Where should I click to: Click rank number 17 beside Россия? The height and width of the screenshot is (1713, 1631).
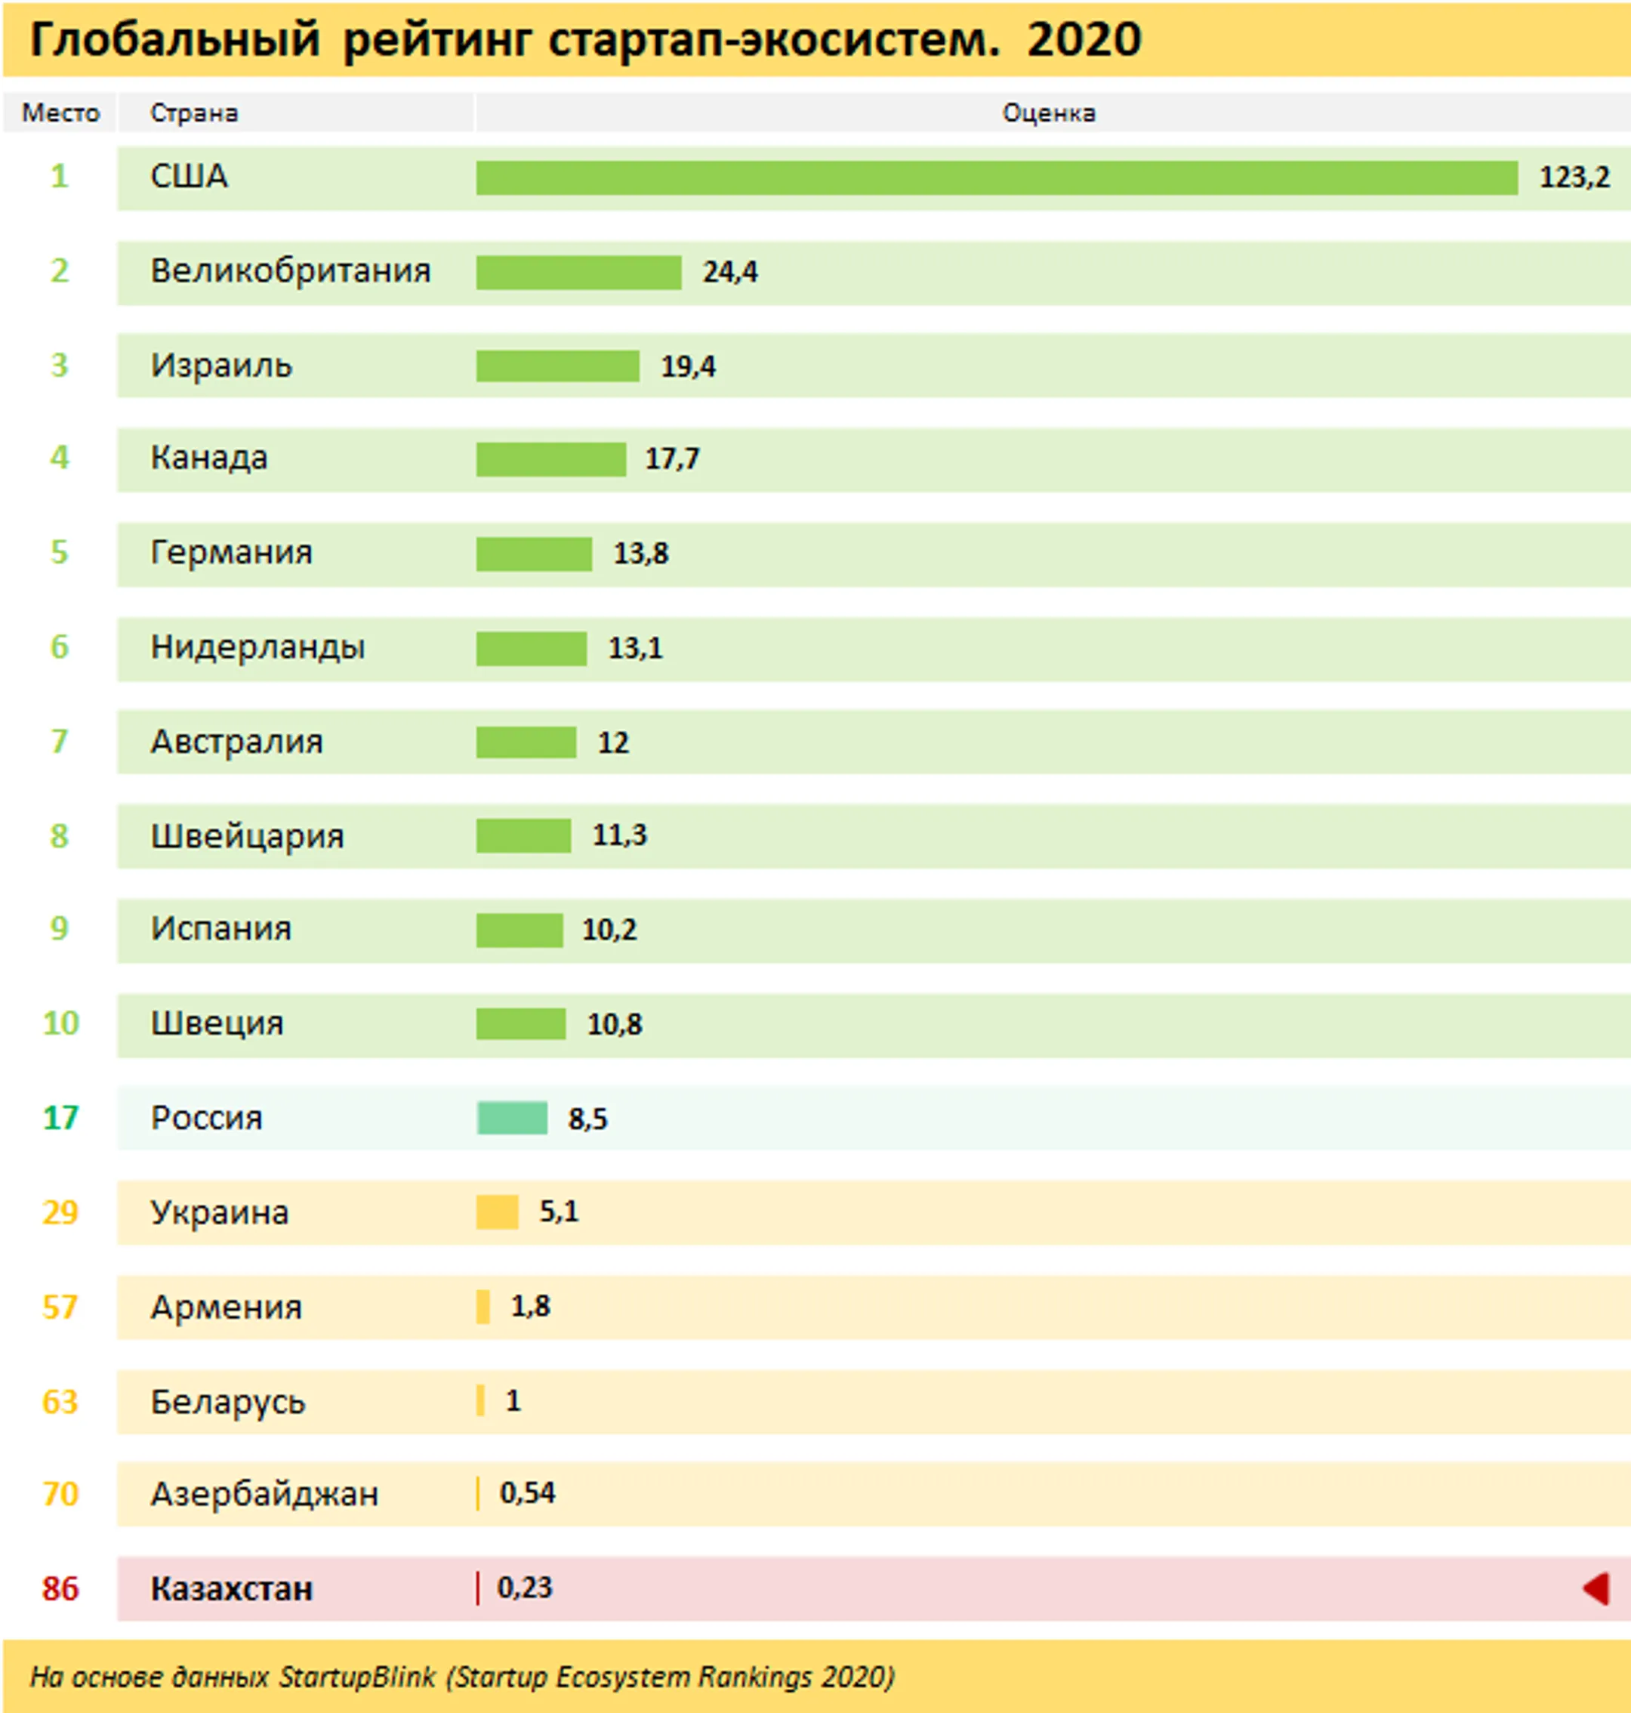coord(60,1119)
